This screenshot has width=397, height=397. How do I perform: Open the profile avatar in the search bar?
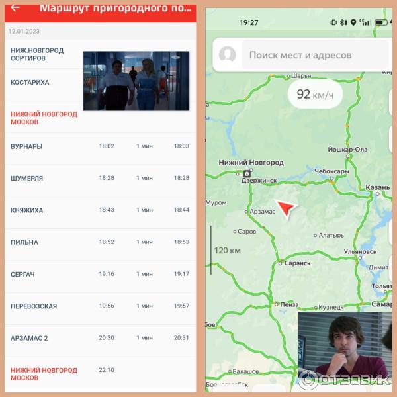point(228,55)
